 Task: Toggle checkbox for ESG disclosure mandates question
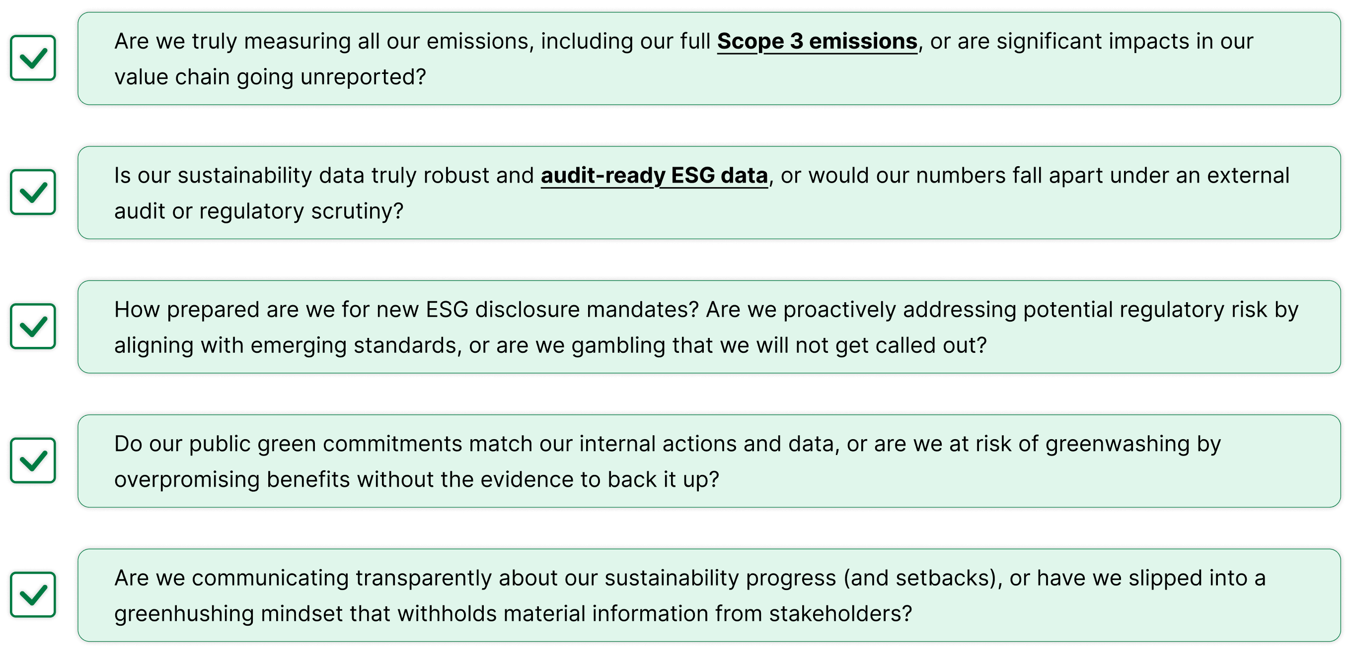[32, 327]
